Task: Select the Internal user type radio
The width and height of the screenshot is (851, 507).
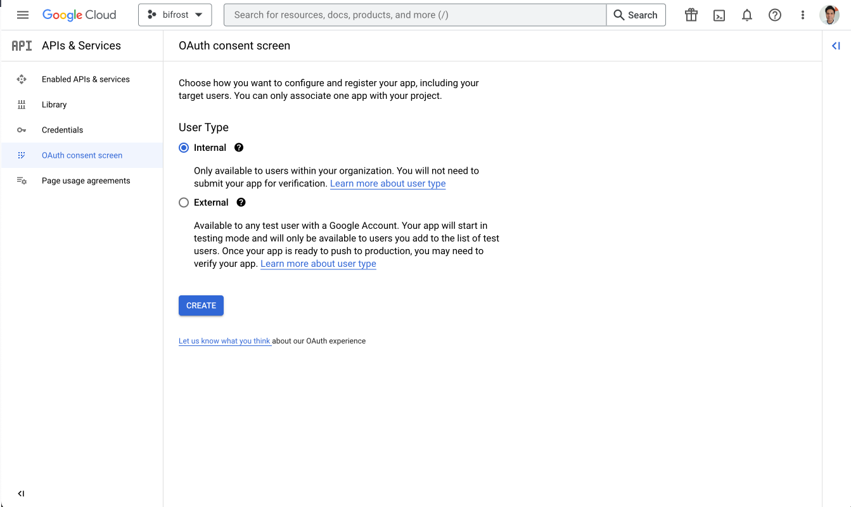Action: 184,148
